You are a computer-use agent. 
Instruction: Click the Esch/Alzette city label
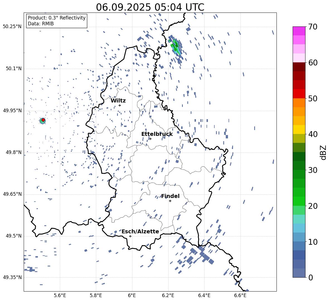click(x=140, y=231)
